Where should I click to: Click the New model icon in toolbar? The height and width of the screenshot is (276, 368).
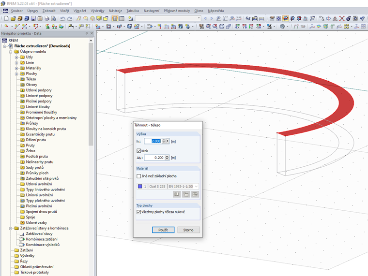point(6,18)
